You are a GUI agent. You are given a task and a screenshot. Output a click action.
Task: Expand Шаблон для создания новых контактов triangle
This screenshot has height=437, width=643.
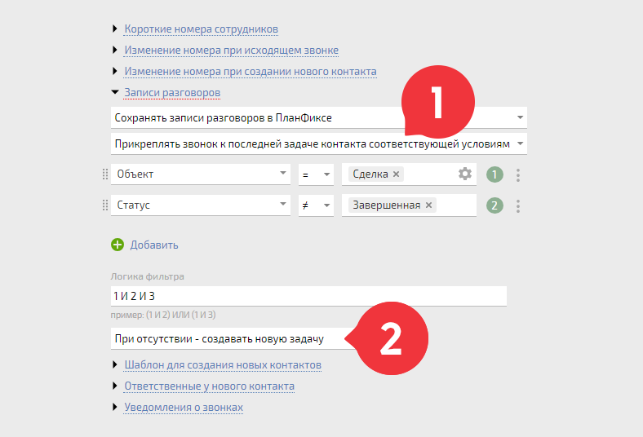(x=115, y=364)
